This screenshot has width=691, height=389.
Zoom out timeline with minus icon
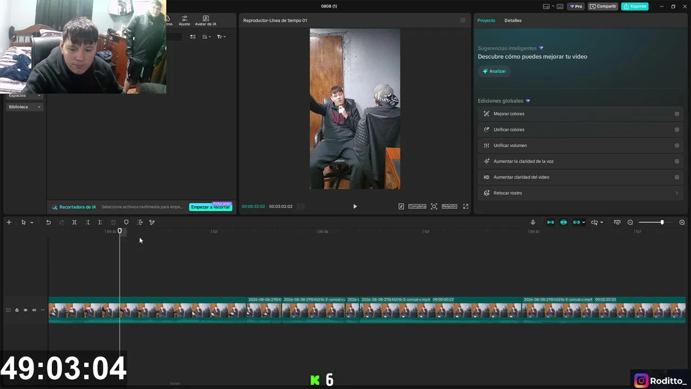630,222
